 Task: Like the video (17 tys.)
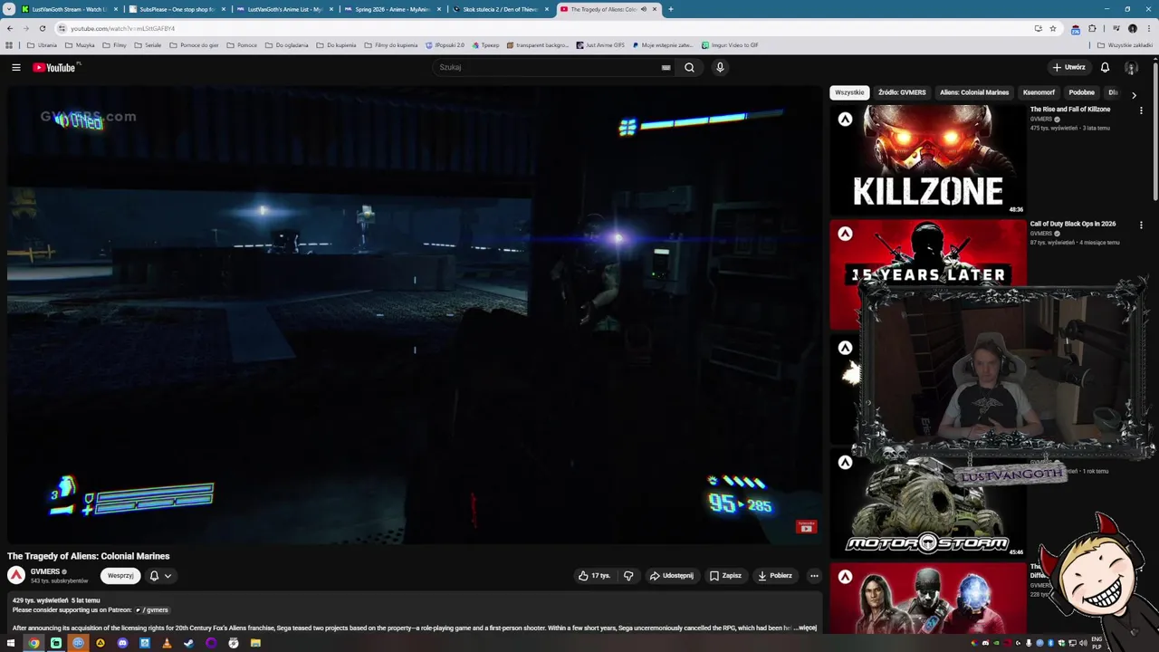(593, 576)
